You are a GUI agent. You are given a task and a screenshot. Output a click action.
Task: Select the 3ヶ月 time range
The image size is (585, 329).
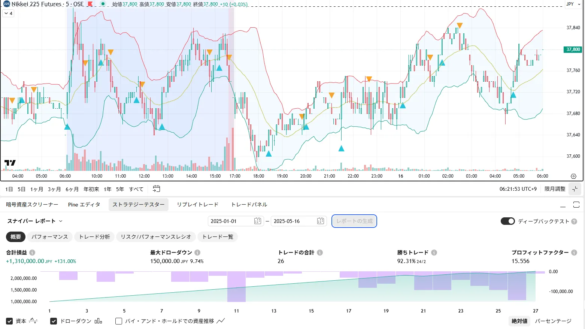(54, 189)
